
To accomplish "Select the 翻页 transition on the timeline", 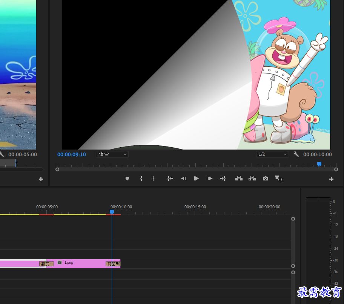I will (x=46, y=264).
